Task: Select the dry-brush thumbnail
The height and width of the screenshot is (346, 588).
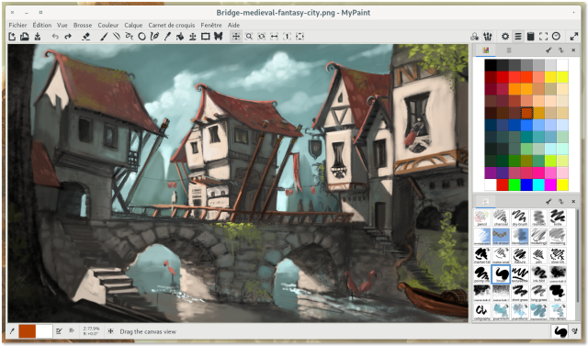Action: [x=520, y=218]
